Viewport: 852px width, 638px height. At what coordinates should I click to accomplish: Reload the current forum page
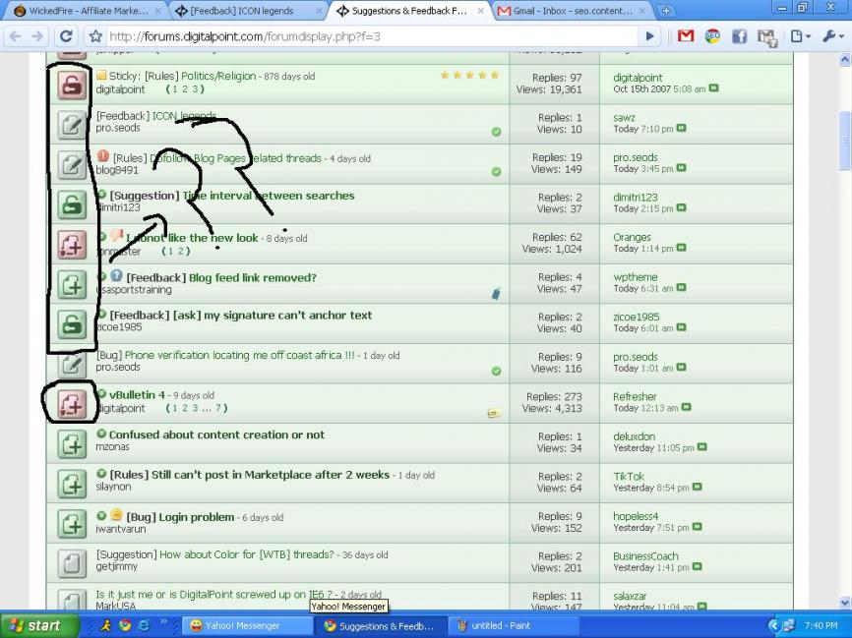point(66,36)
